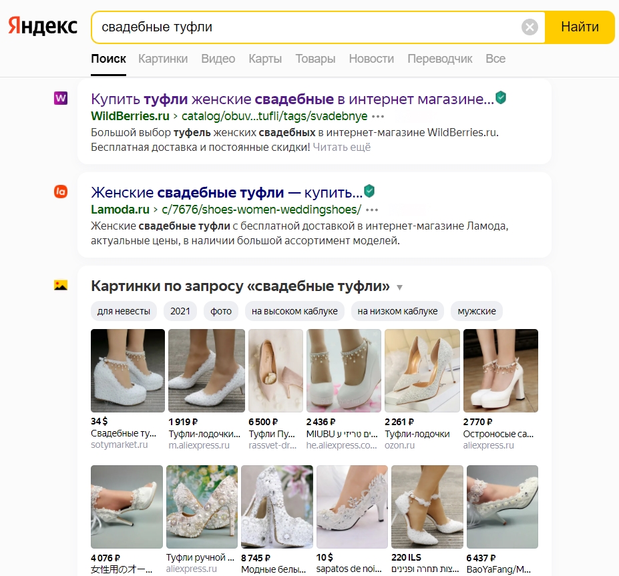Click the Яндекс logo
The image size is (619, 576).
(x=41, y=25)
